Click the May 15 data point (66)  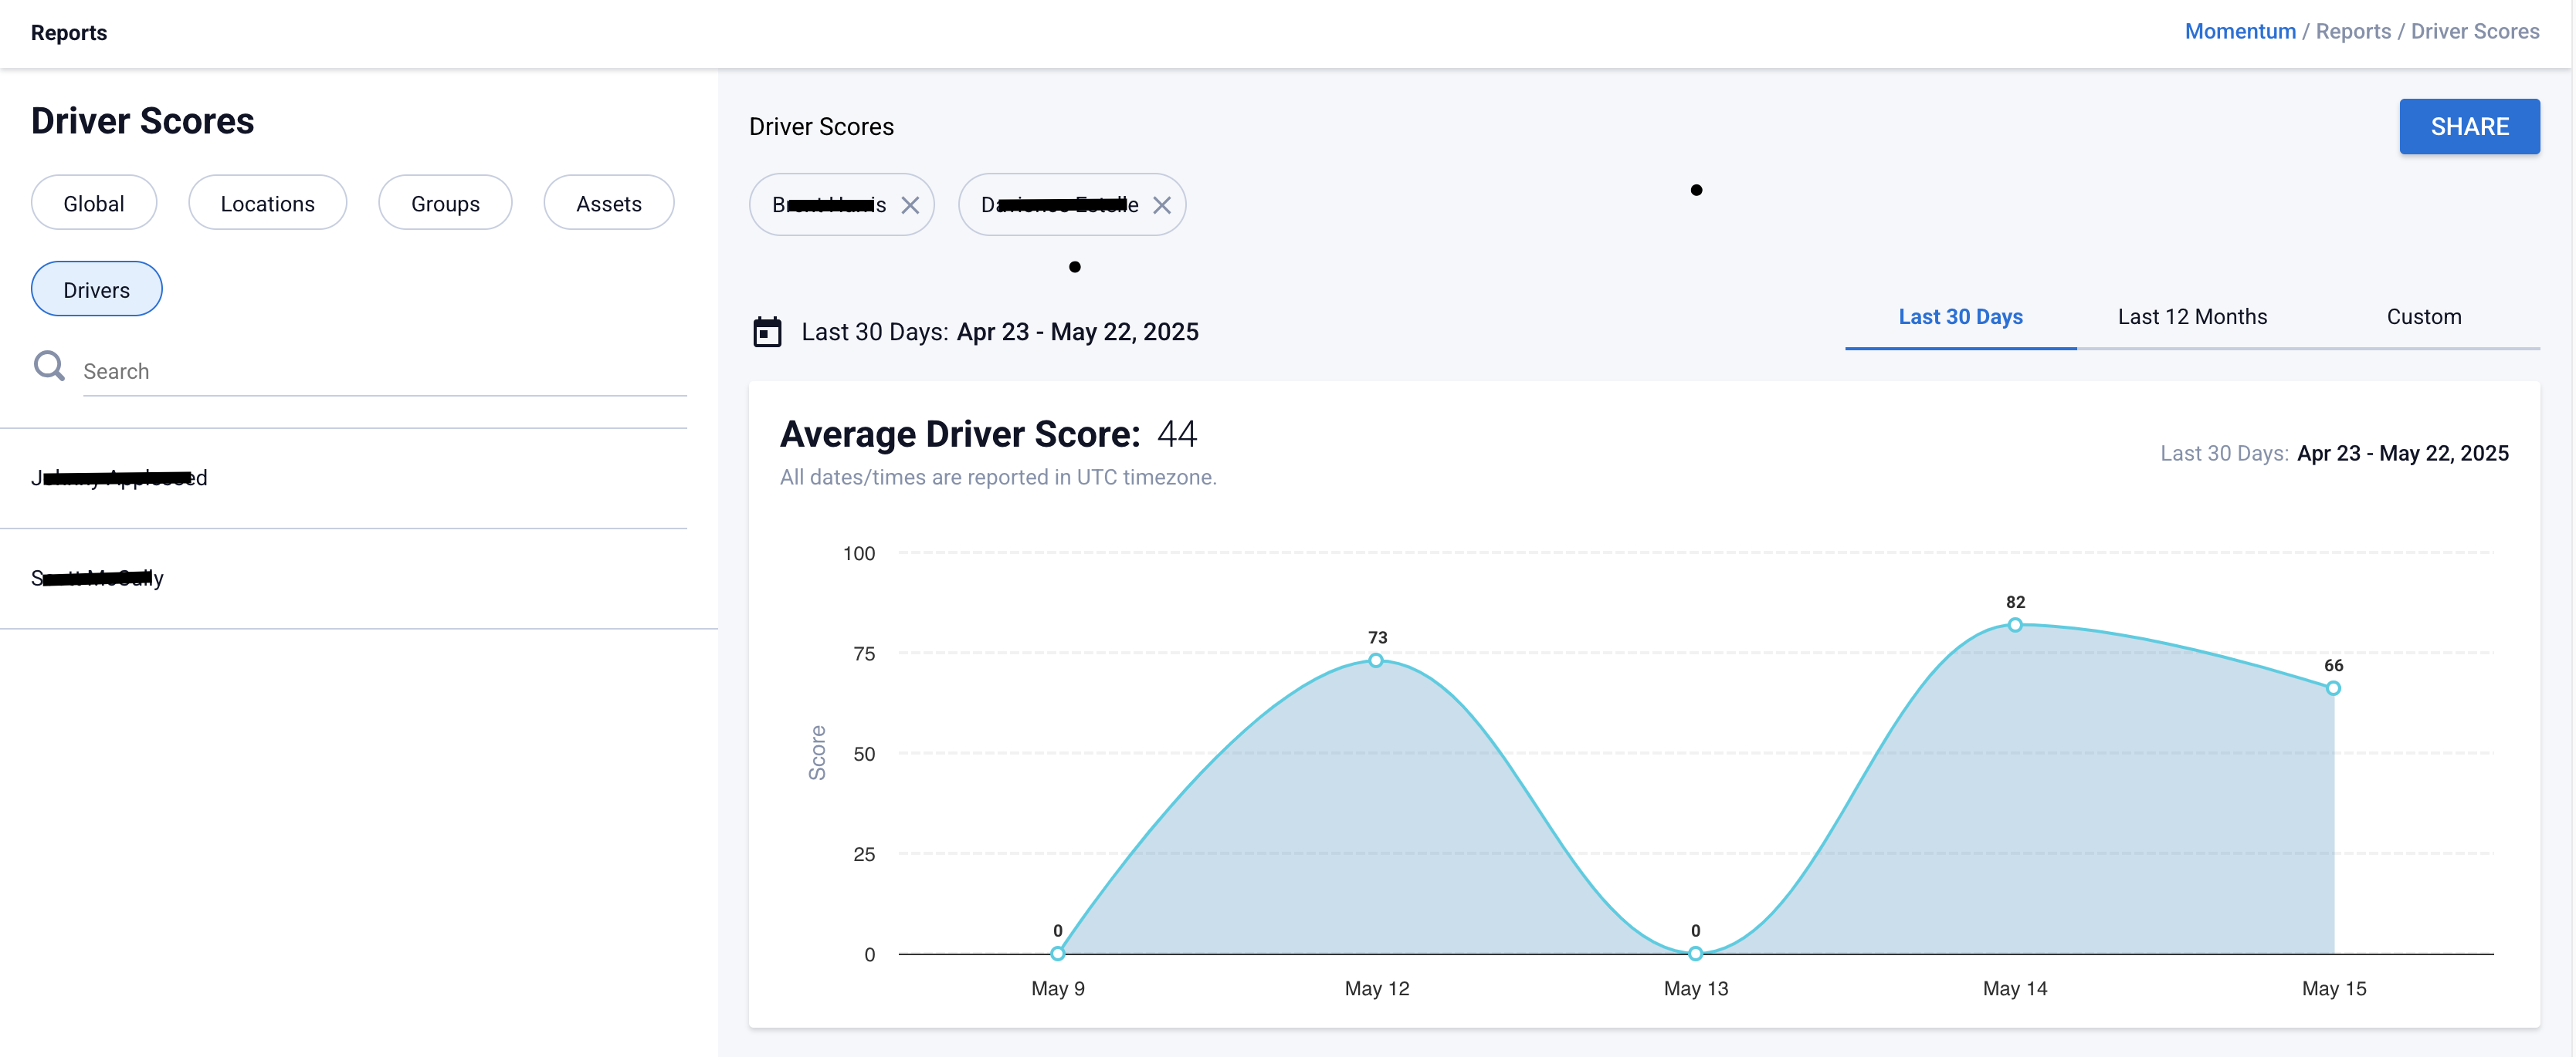(x=2333, y=688)
